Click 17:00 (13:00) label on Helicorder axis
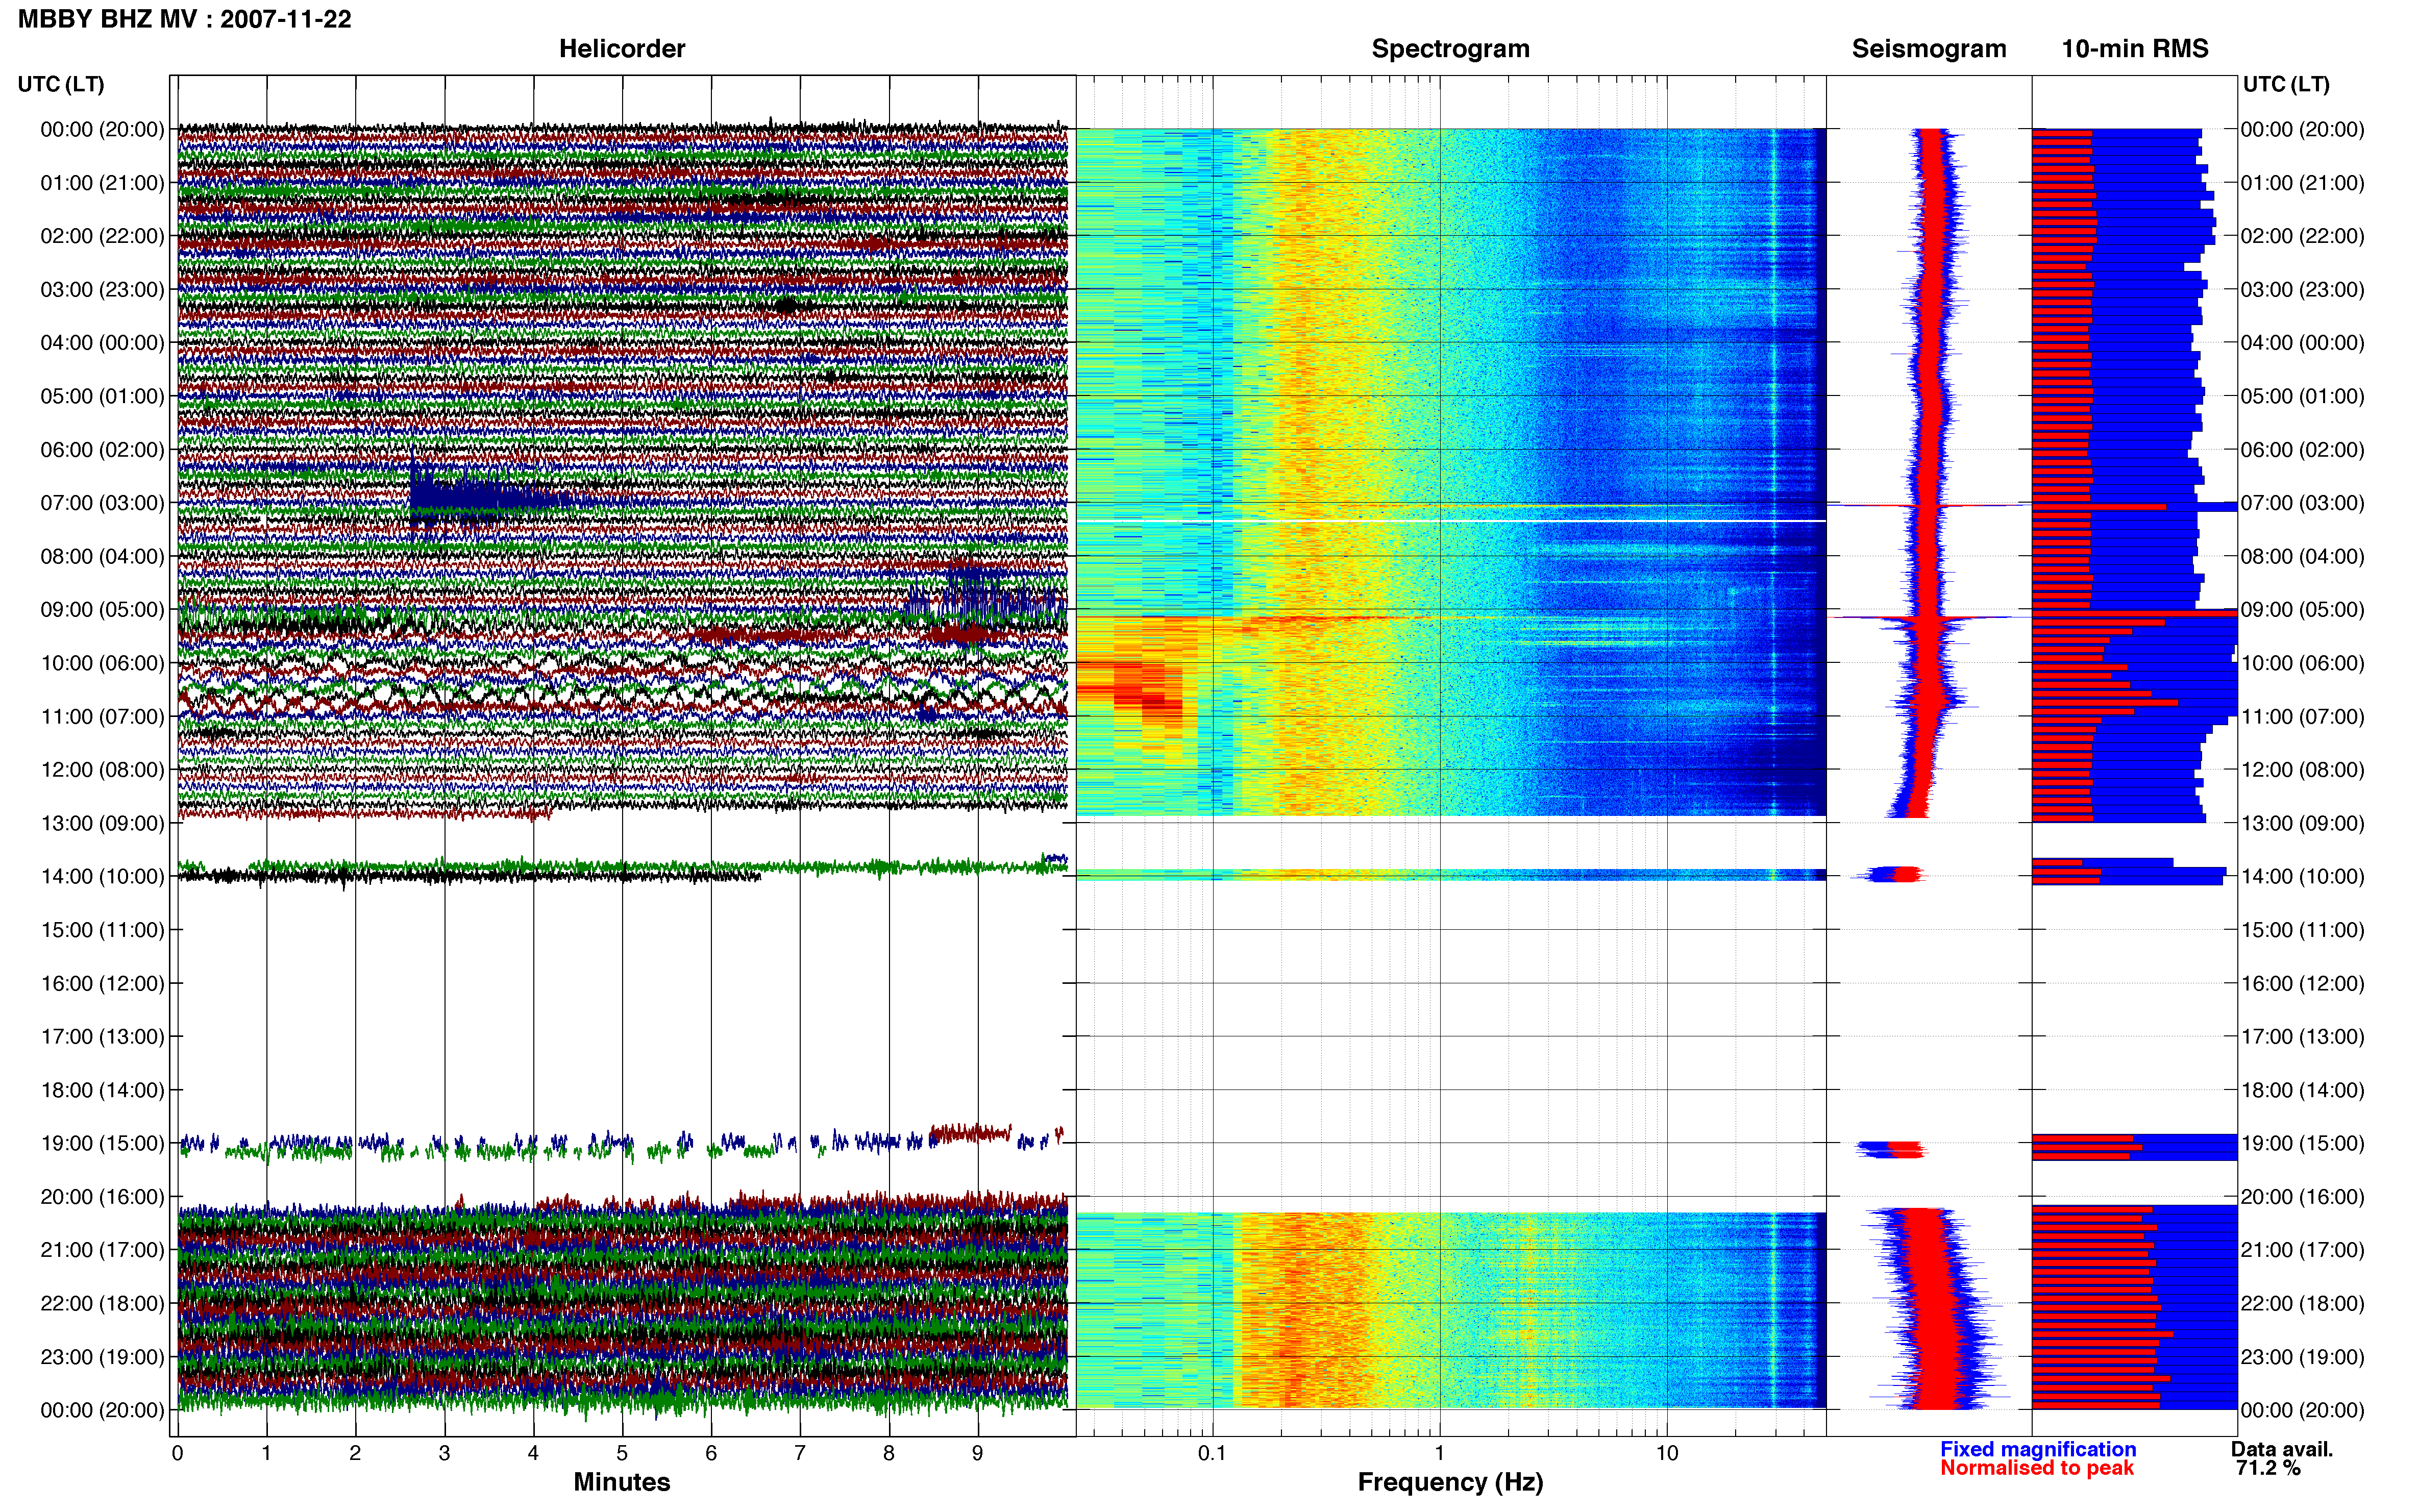The height and width of the screenshot is (1512, 2419). (102, 1036)
